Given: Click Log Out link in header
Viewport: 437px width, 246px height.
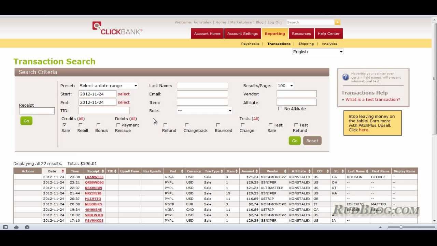Looking at the screenshot, I should pos(275,22).
